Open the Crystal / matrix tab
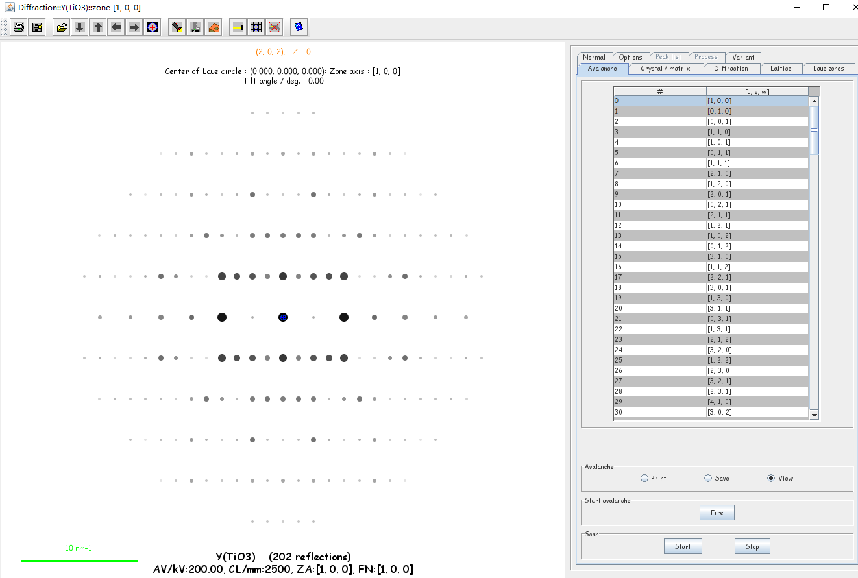 coord(665,68)
